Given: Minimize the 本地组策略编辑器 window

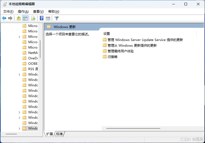Looking at the screenshot, I should coord(174,4).
